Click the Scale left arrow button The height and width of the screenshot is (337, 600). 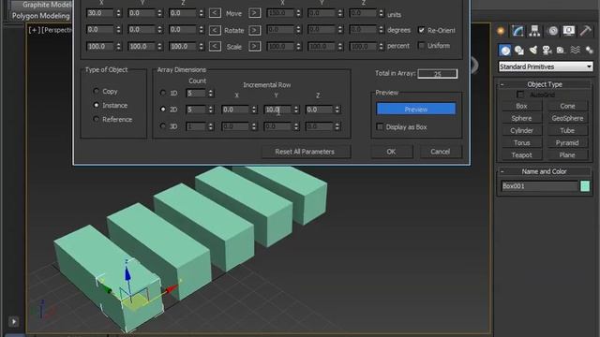(215, 46)
